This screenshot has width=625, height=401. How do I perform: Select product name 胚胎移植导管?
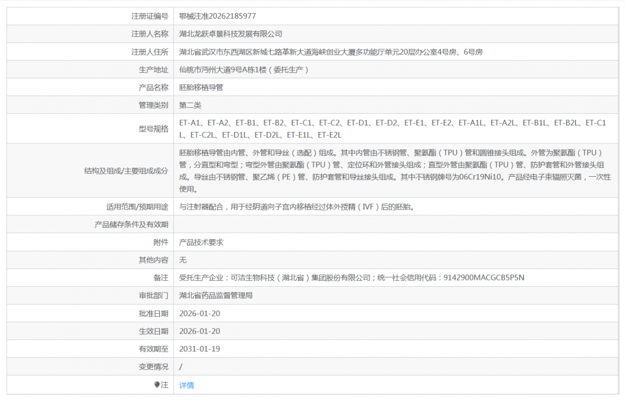(202, 87)
